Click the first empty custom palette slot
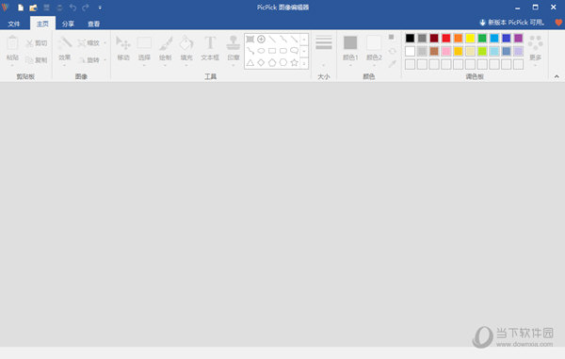565x359 pixels. pyautogui.click(x=410, y=64)
